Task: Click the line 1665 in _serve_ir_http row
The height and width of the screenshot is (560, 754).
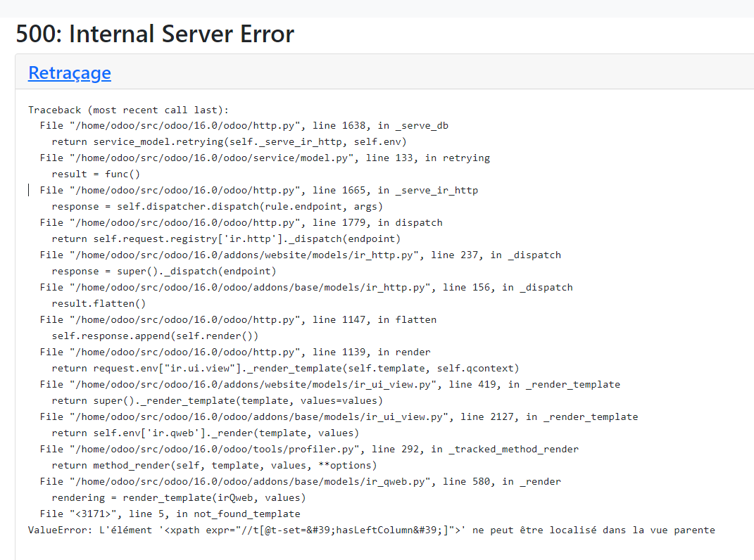Action: pyautogui.click(x=259, y=191)
